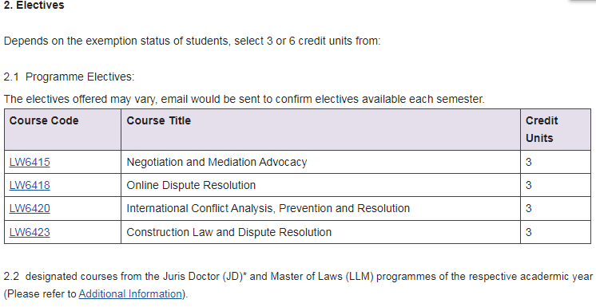
Task: Click the '2.2 designated courses' paragraph
Action: [x=298, y=285]
